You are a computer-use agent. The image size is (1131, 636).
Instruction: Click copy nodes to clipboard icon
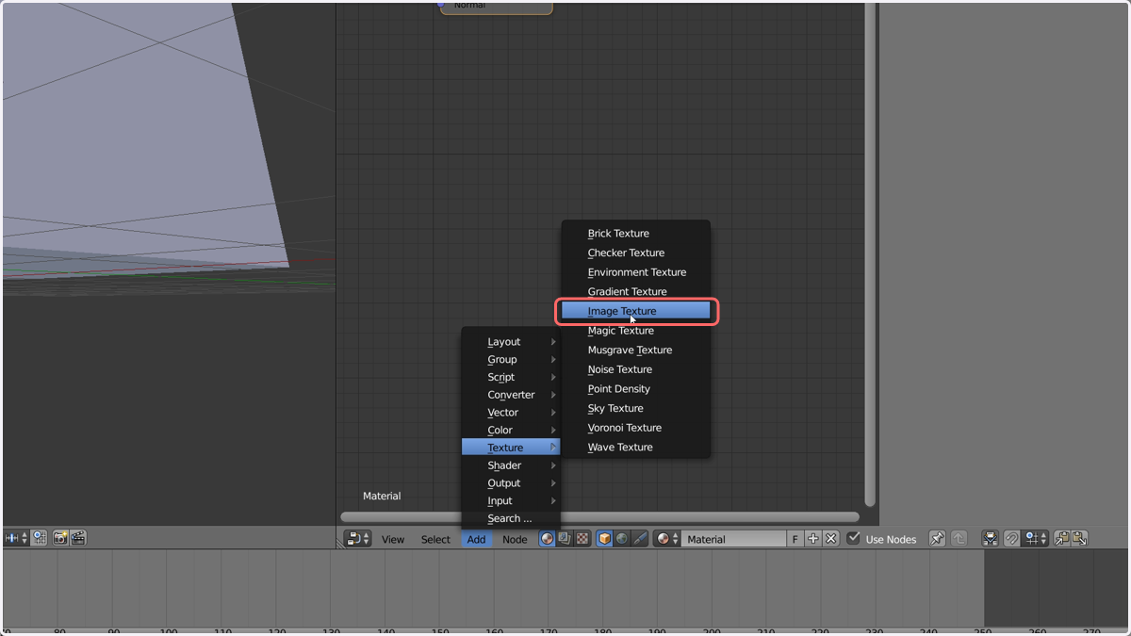[1061, 539]
